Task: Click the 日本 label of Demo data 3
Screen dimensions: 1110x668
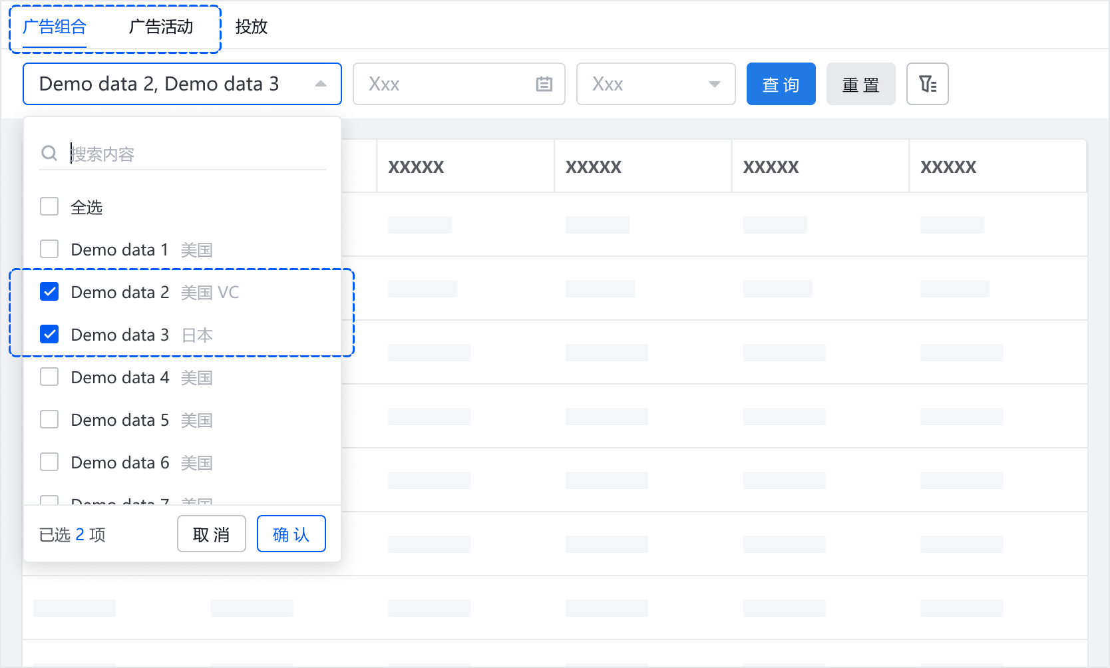Action: click(x=197, y=335)
